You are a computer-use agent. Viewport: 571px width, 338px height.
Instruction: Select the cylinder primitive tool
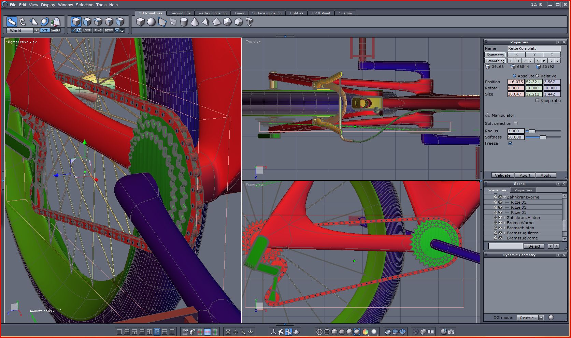[184, 22]
